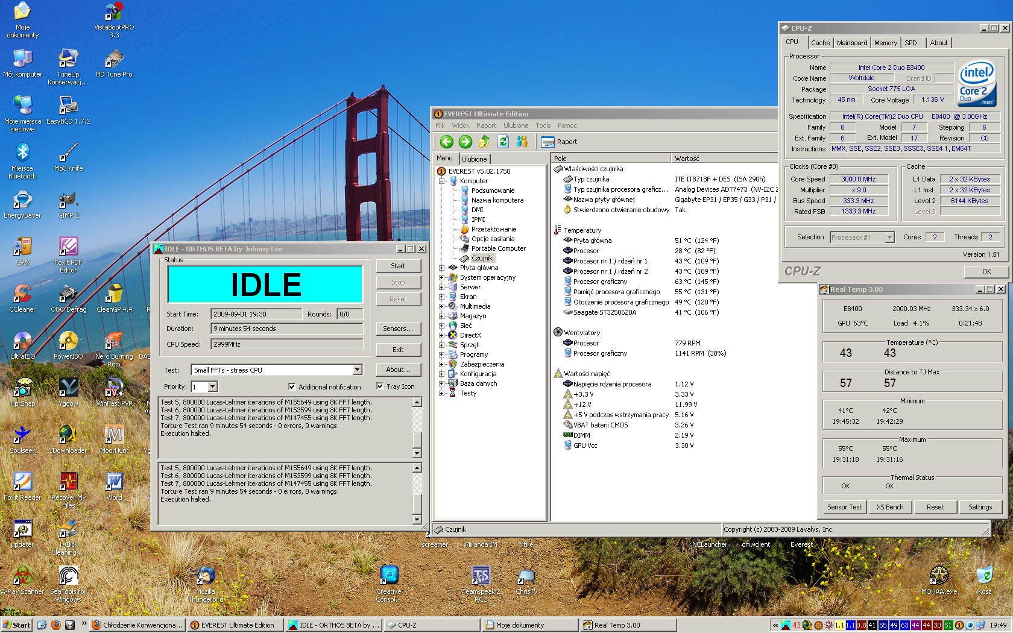Click the About... button in ORTHOS
The height and width of the screenshot is (633, 1013).
398,370
